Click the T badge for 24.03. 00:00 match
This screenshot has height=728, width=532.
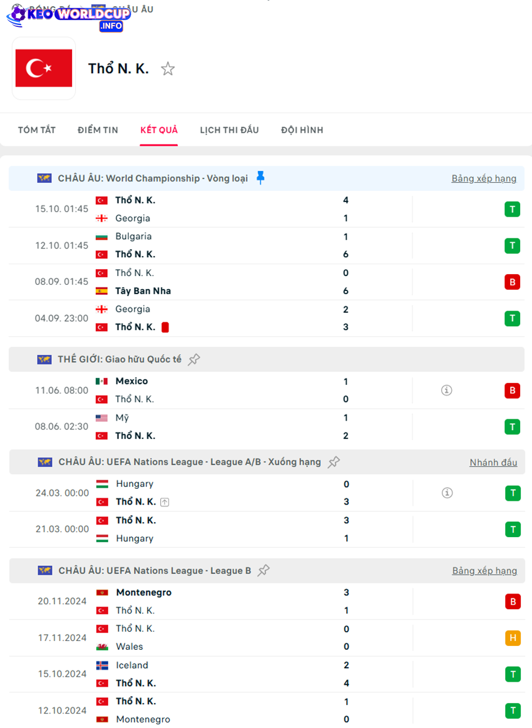point(513,493)
